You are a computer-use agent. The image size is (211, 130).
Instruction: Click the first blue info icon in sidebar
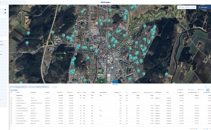tap(5, 10)
